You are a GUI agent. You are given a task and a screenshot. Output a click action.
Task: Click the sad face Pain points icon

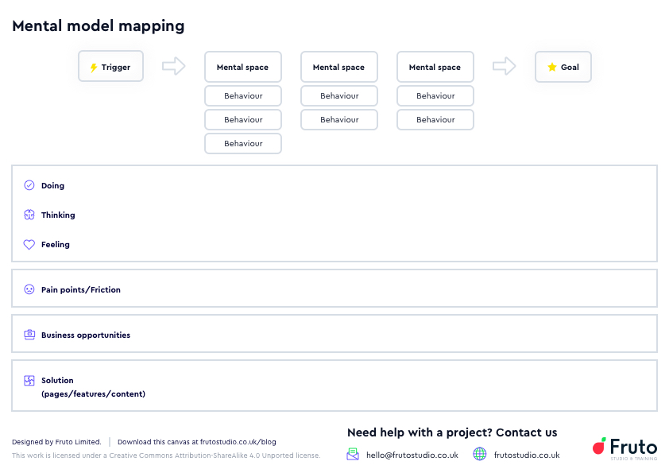[x=29, y=289]
